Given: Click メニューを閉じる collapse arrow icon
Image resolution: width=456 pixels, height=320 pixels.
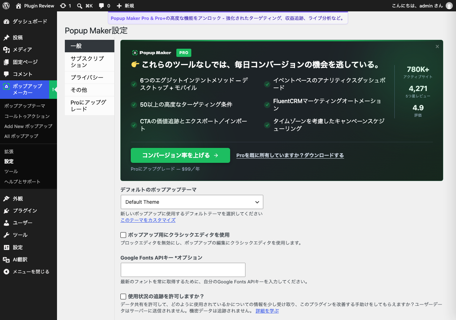Looking at the screenshot, I should (6, 272).
